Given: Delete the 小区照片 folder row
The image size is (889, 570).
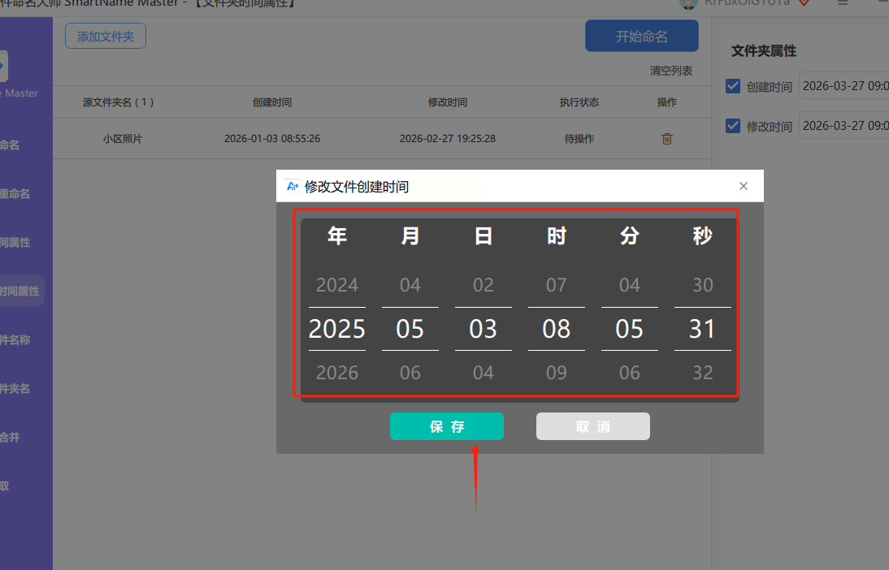Looking at the screenshot, I should [666, 139].
